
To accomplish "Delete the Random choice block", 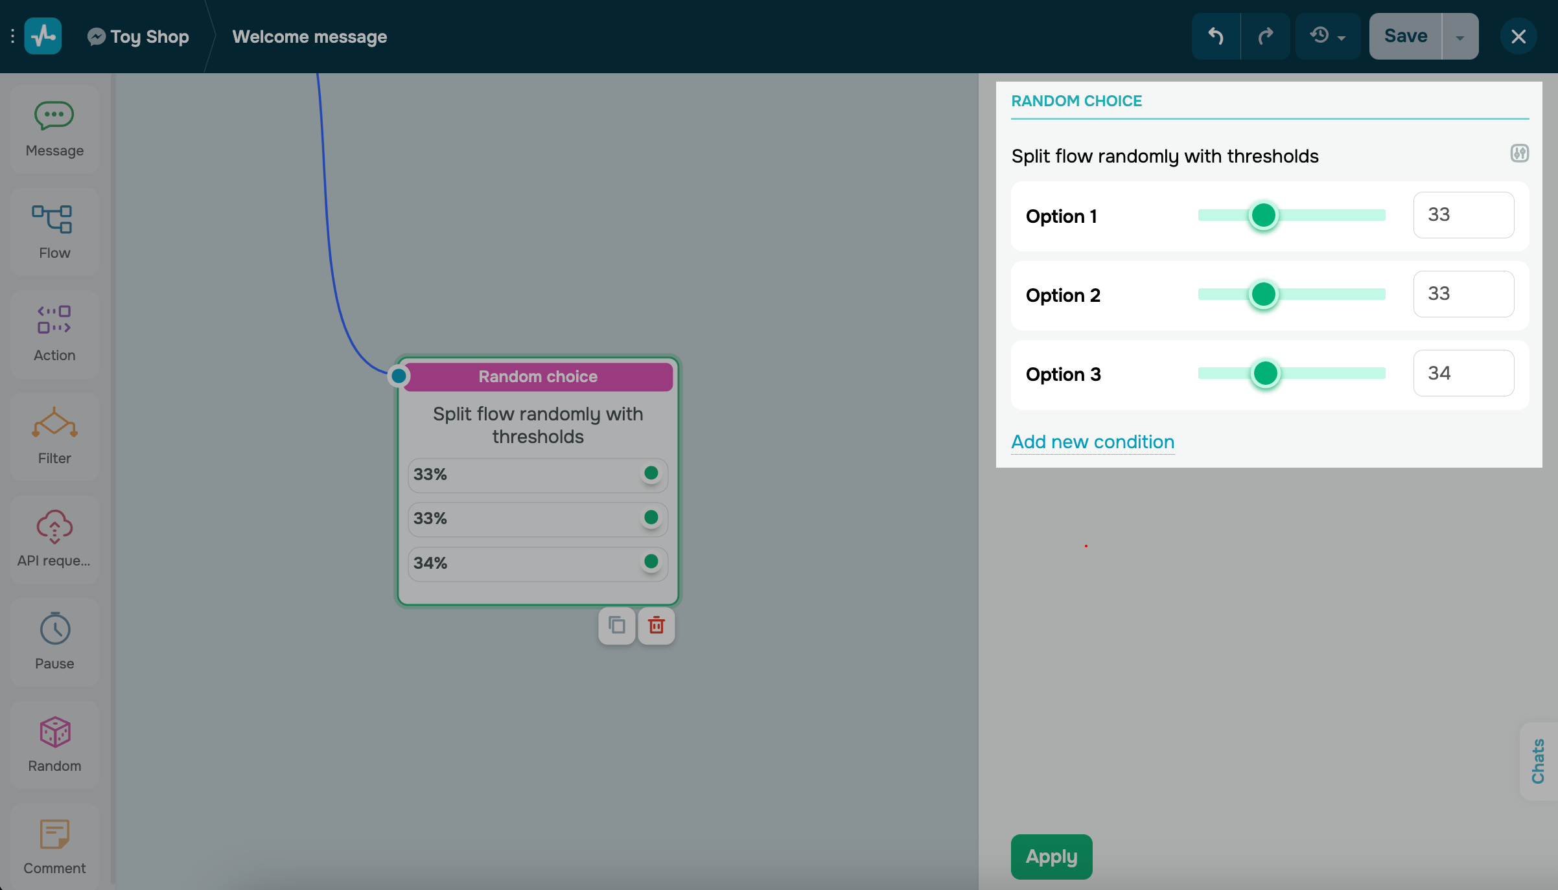I will coord(657,625).
